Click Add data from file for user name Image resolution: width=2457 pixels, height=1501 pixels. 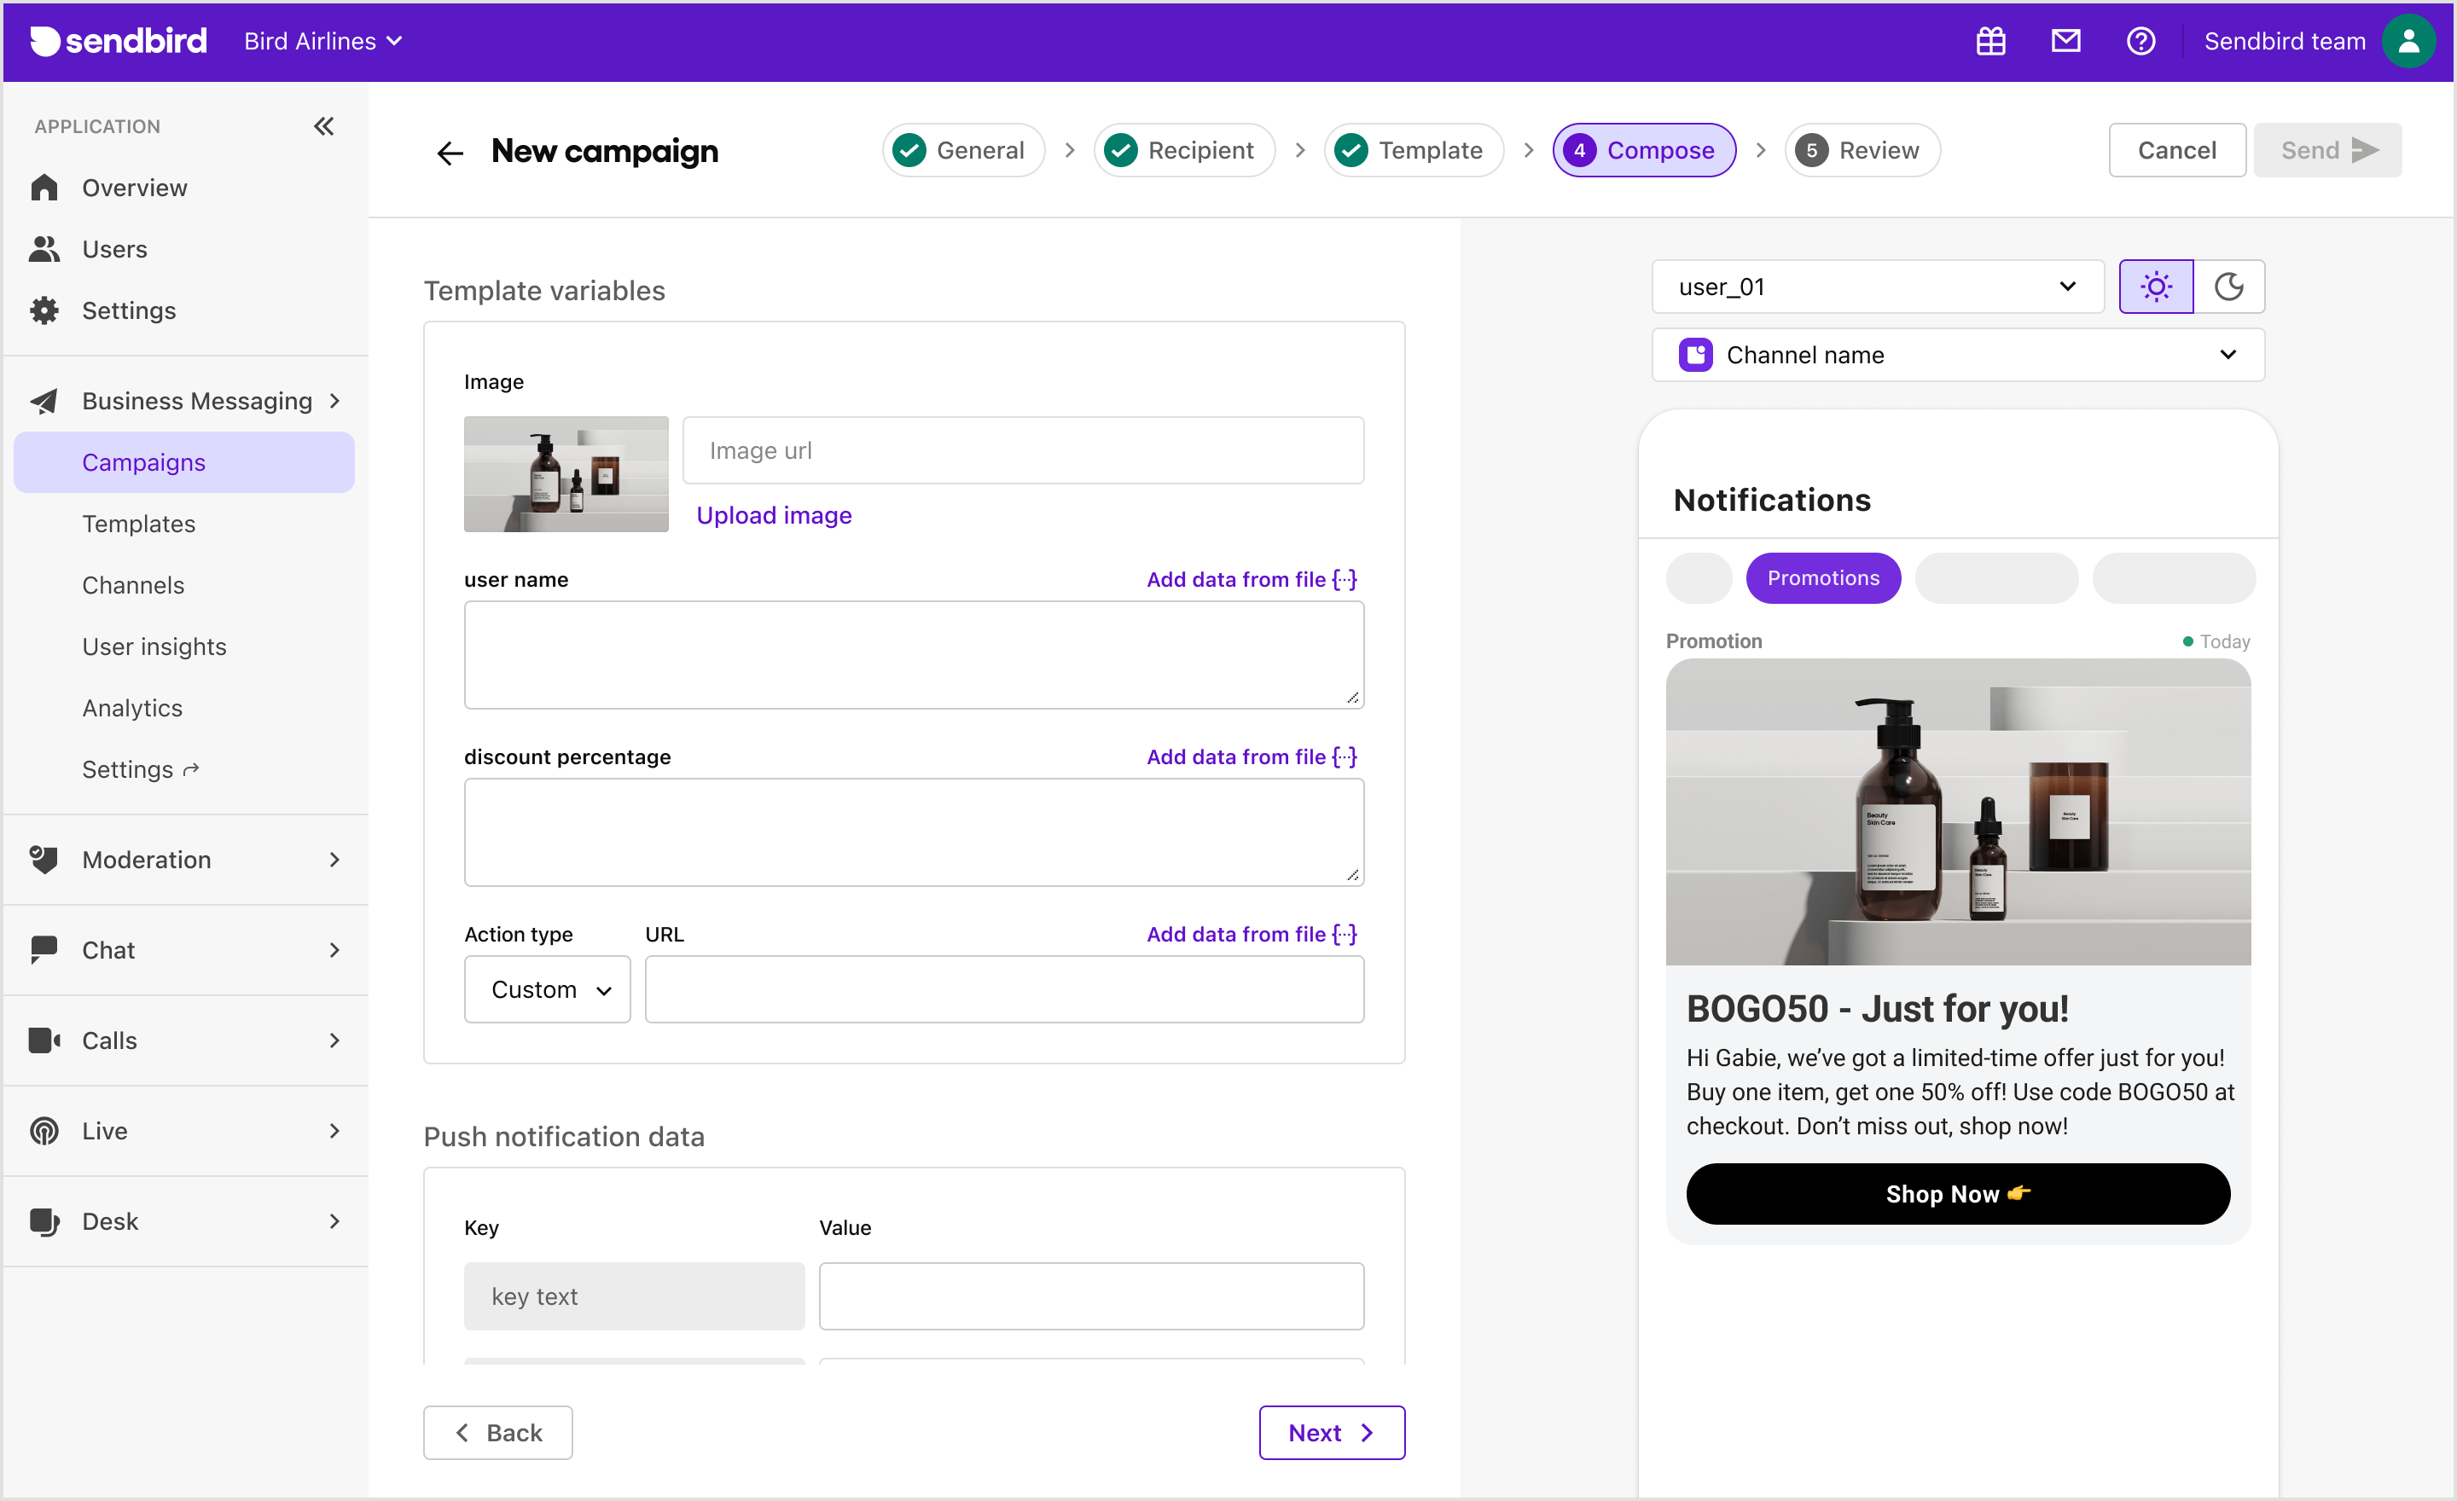[x=1252, y=579]
